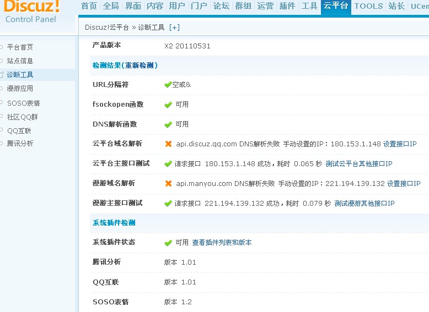This screenshot has height=312, width=429.
Task: Click the green check icon for URL分隔符
Action: 168,85
